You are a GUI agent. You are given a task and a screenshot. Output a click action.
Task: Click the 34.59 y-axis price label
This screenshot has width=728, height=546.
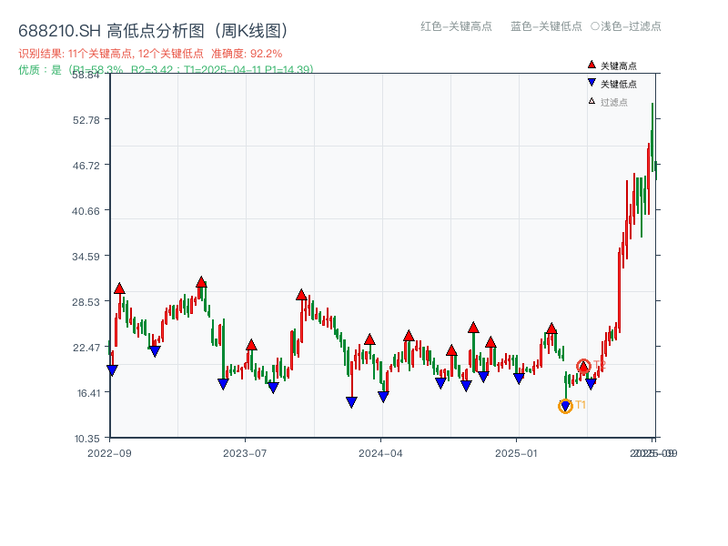coord(86,257)
